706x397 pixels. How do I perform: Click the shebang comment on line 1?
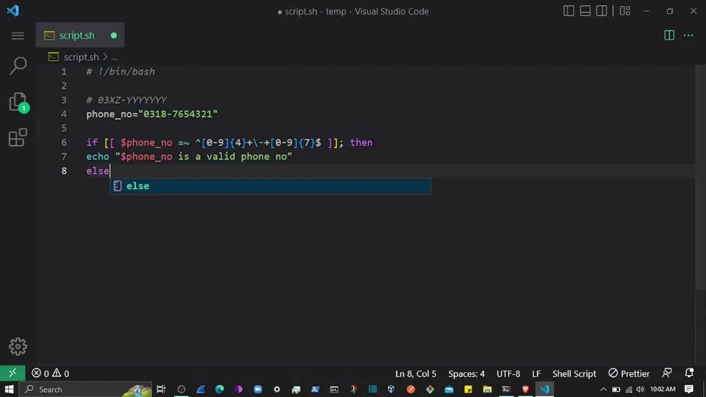[x=120, y=72]
